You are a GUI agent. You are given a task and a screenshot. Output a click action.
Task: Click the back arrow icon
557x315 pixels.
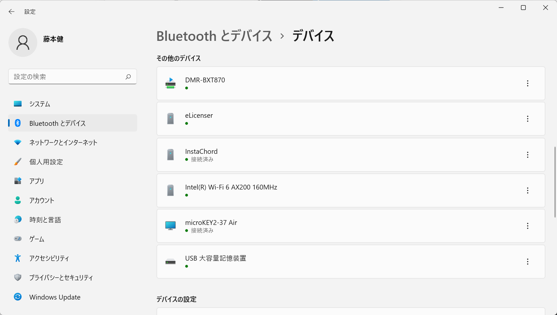tap(12, 12)
